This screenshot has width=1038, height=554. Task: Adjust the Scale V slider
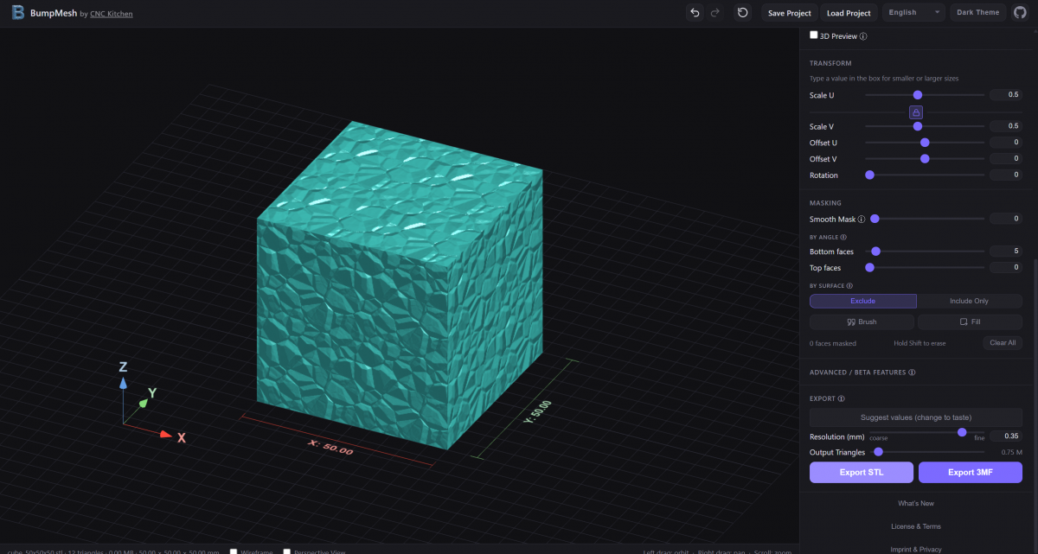point(925,126)
